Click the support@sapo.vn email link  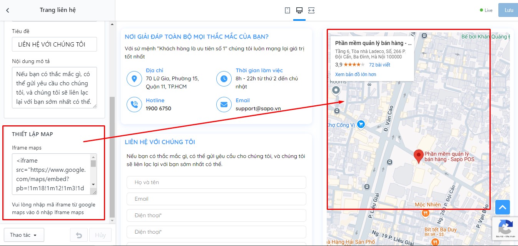point(258,108)
